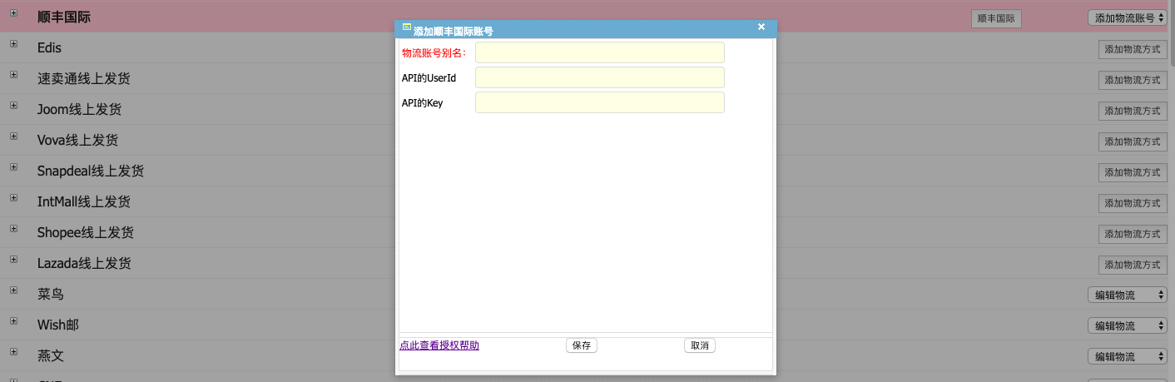Focus the API的UserId input field
This screenshot has width=1175, height=382.
tap(600, 77)
